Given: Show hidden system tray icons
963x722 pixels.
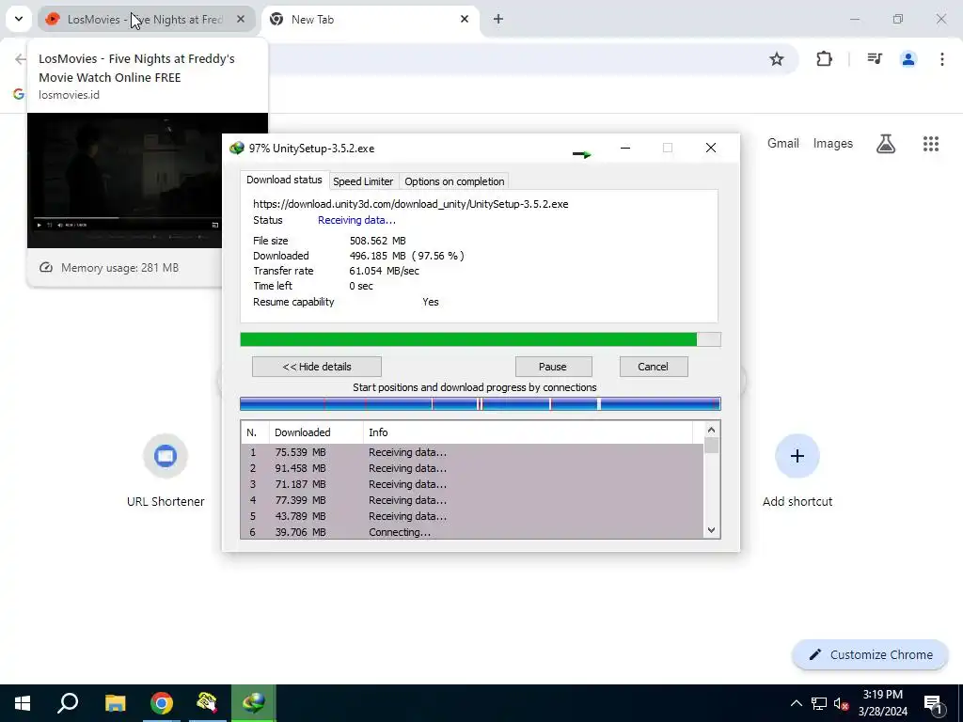Looking at the screenshot, I should pyautogui.click(x=796, y=703).
